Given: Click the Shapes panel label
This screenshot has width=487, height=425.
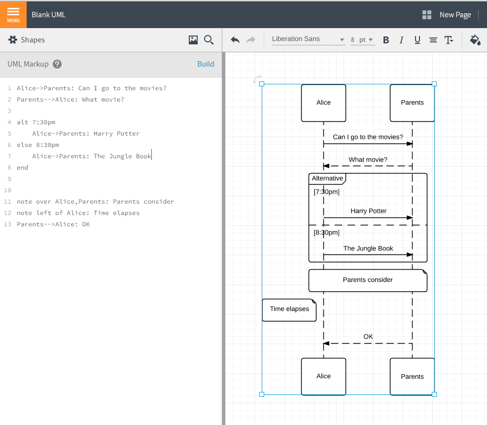Looking at the screenshot, I should point(33,40).
